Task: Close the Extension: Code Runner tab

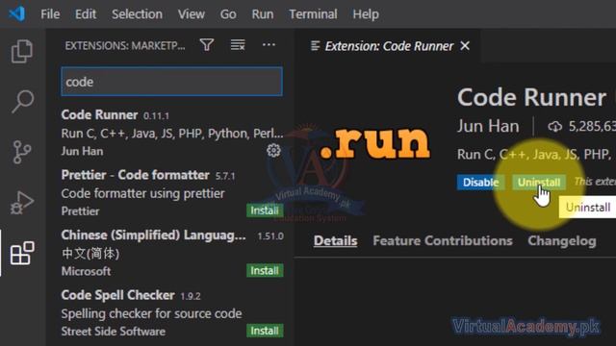Action: coord(465,46)
